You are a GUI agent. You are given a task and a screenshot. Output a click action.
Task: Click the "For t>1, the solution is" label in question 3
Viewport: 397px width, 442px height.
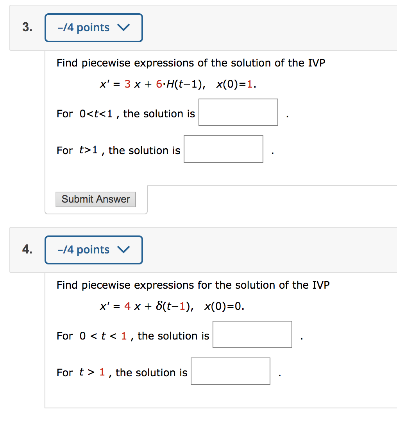click(x=118, y=150)
